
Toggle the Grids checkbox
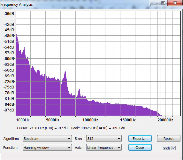coord(173,148)
